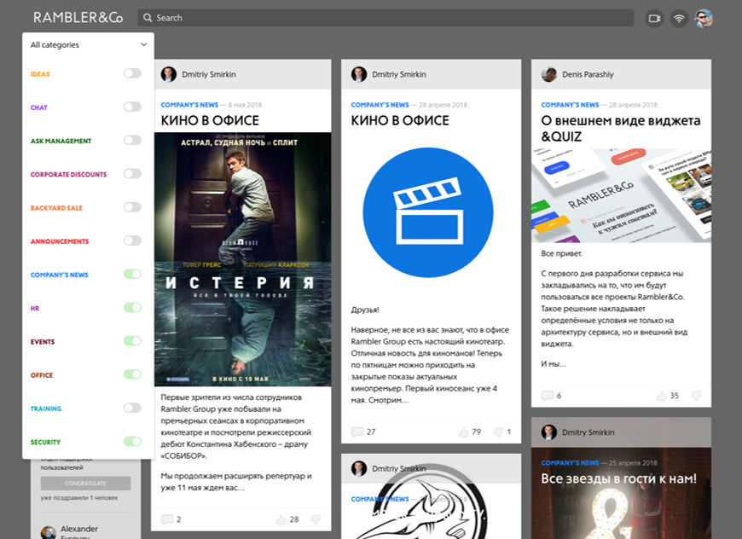Click the Security category label

coord(45,443)
